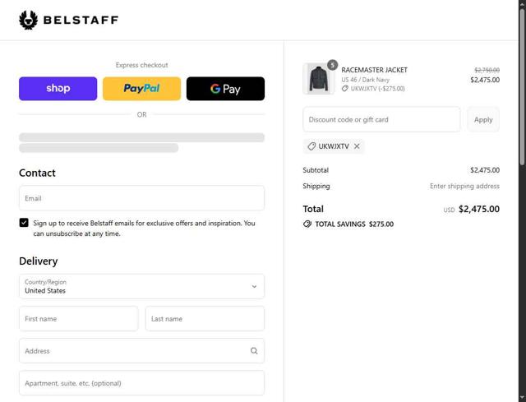The image size is (526, 402).
Task: Remove the UKWJXTV discount code
Action: [357, 146]
